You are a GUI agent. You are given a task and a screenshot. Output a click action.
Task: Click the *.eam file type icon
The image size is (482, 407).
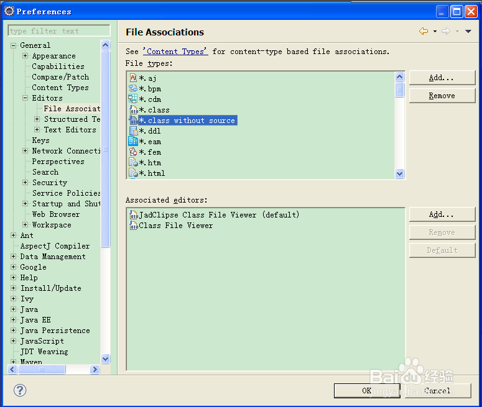(133, 141)
